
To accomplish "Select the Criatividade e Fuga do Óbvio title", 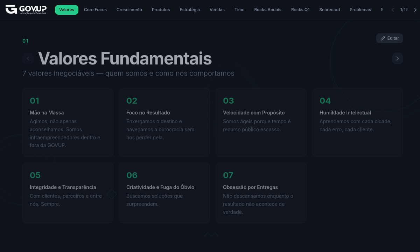I will pos(160,187).
